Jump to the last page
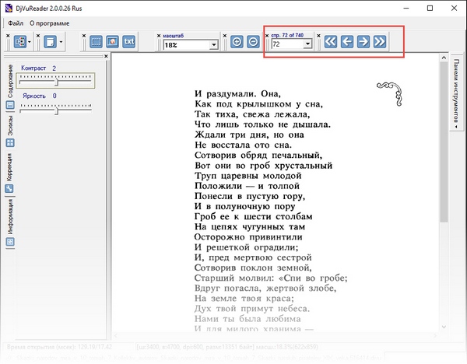 coord(380,42)
